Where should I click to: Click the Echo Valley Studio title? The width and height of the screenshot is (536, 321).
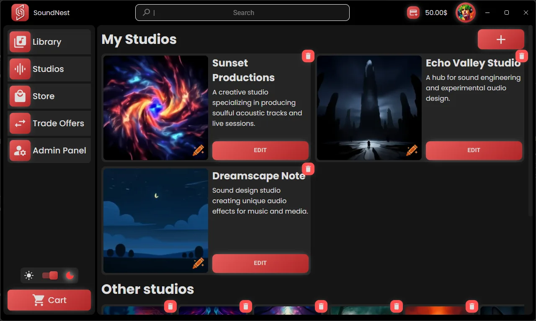[x=473, y=63]
